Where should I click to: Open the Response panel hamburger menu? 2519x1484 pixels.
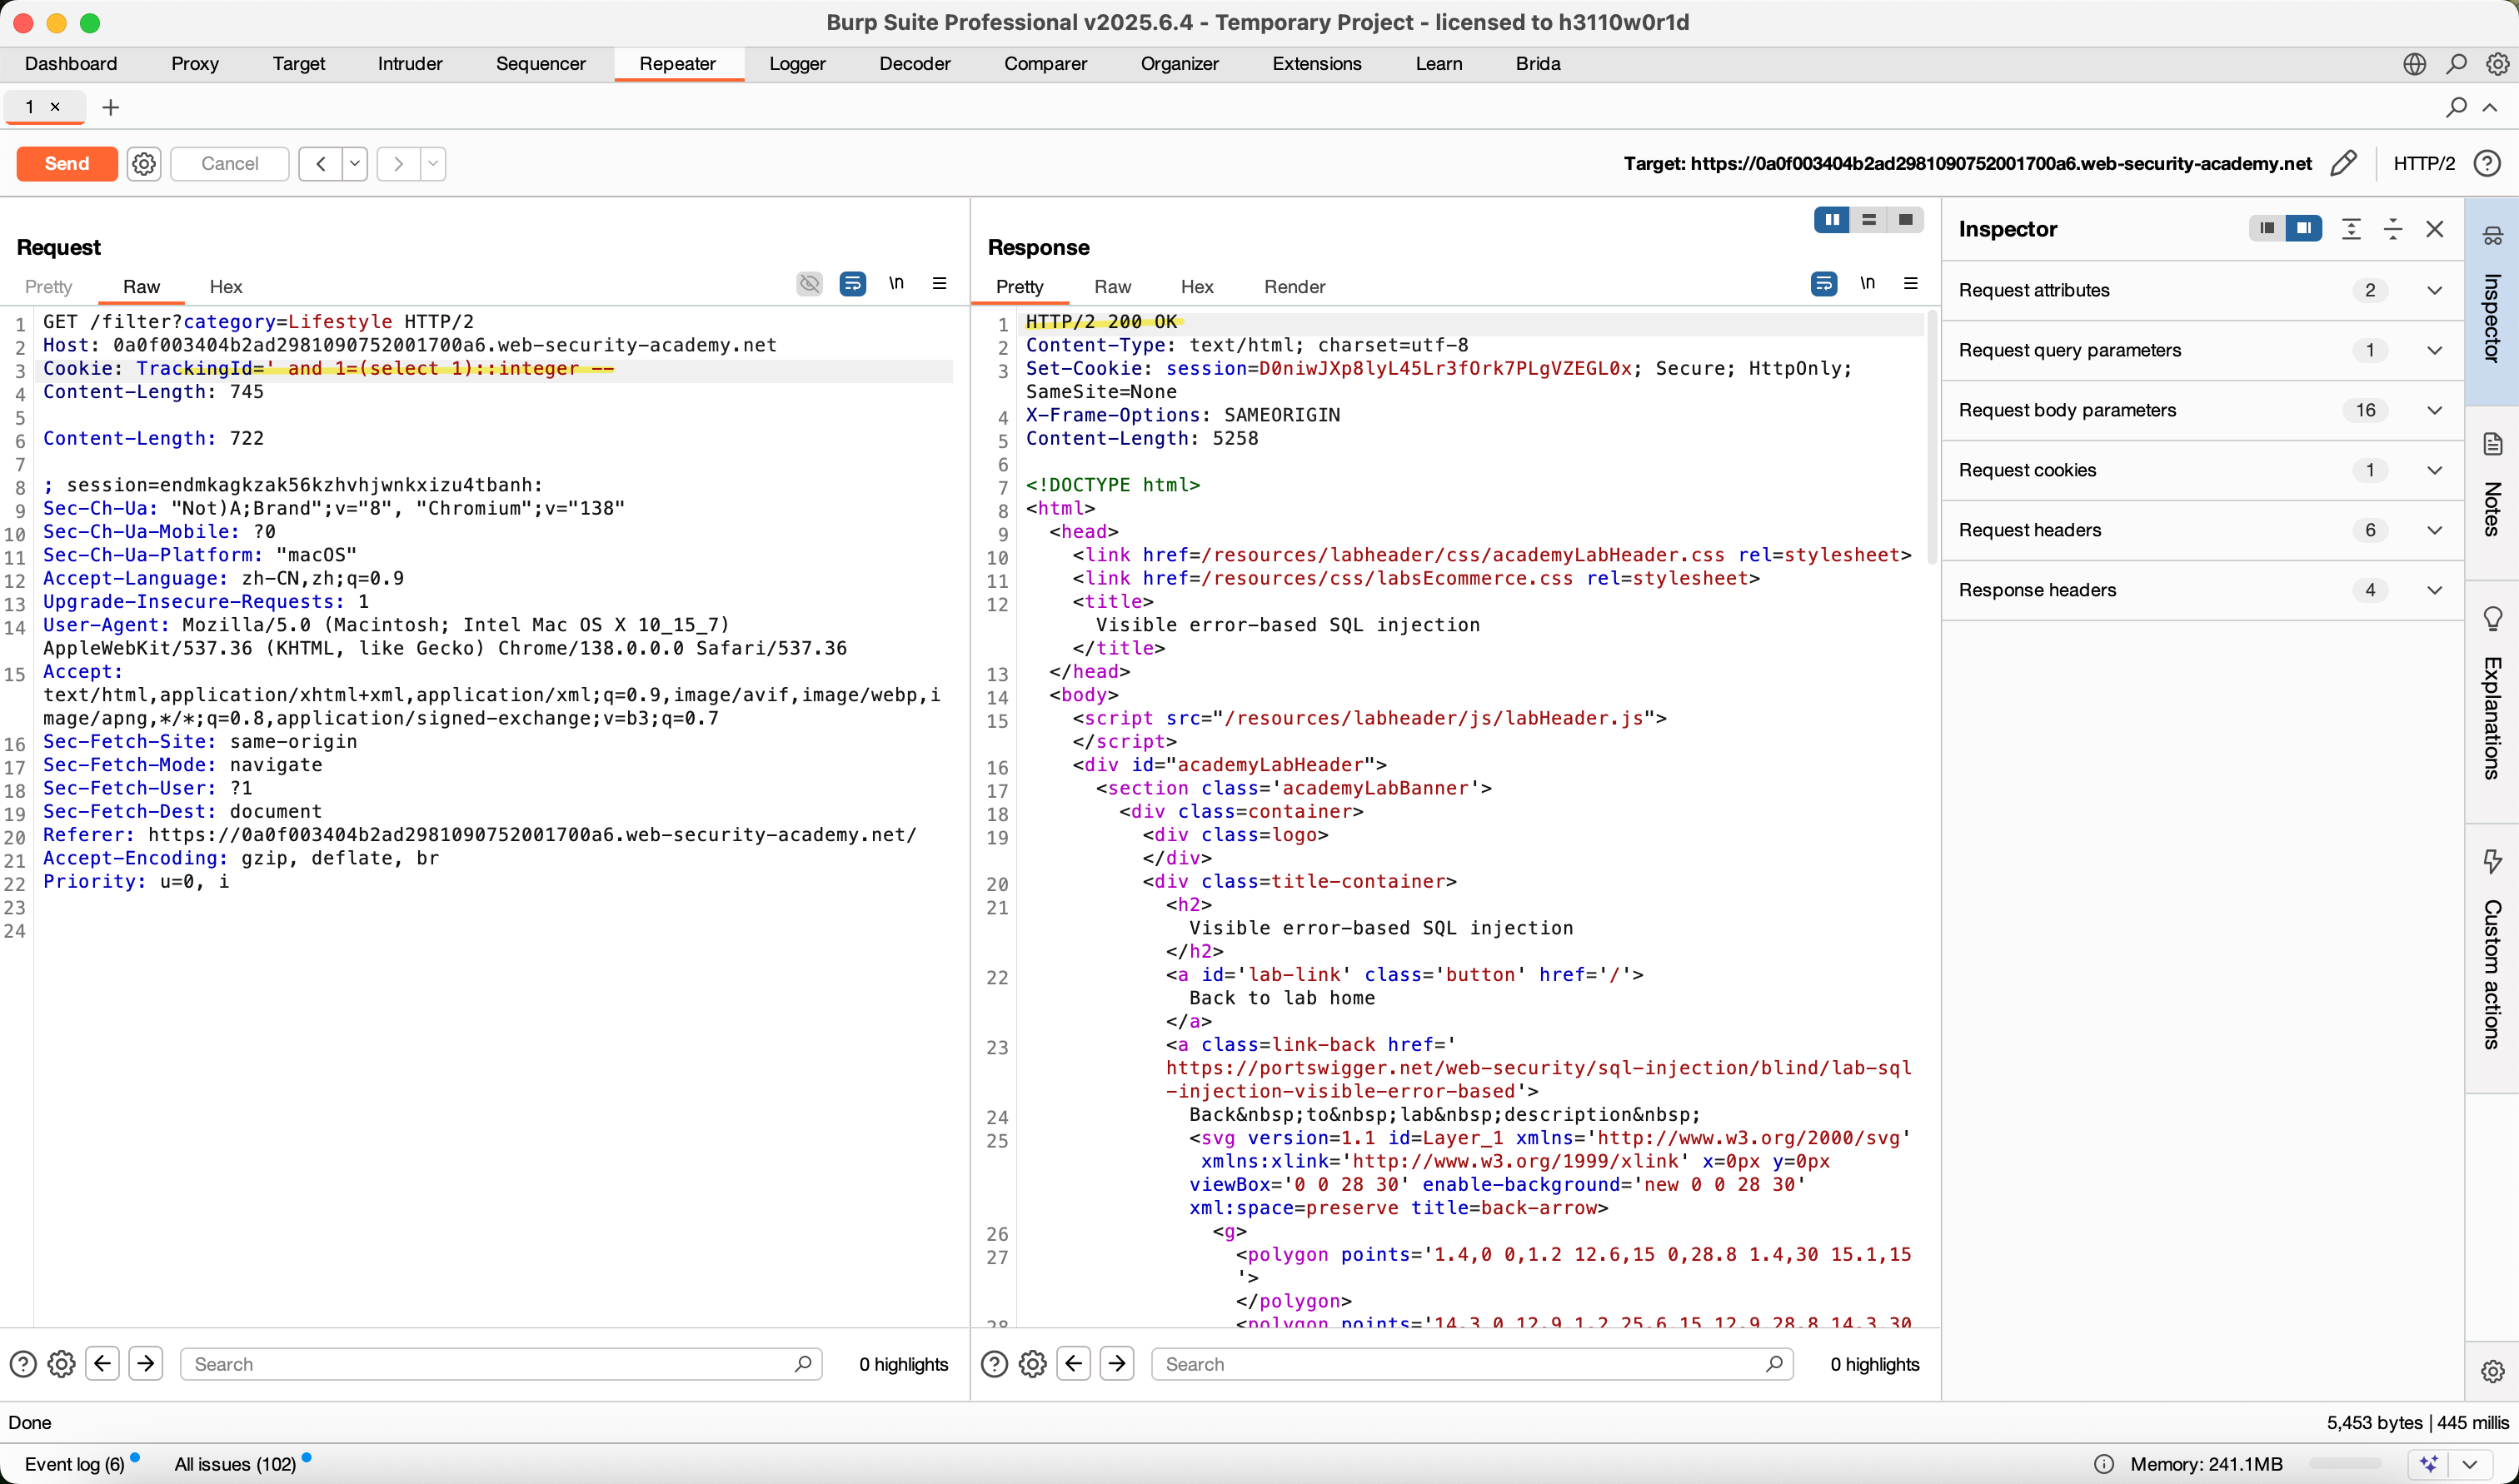coord(1911,283)
